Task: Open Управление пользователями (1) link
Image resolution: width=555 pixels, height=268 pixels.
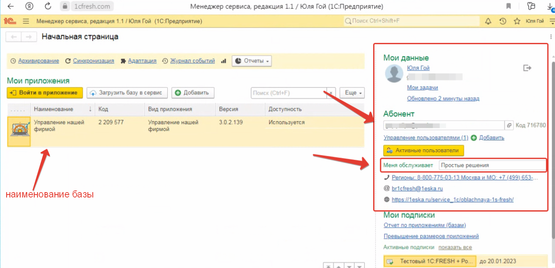Action: click(x=426, y=138)
